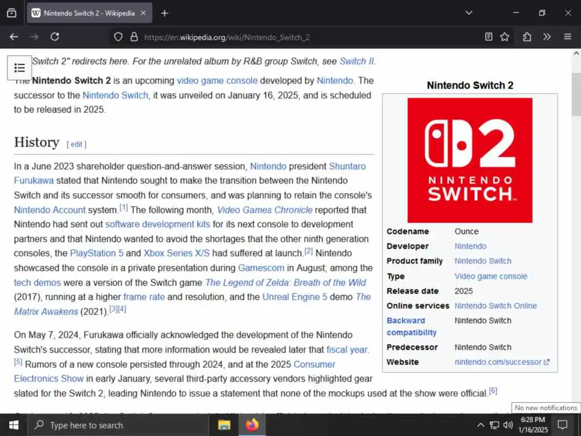This screenshot has height=436, width=581.
Task: Open infobox Video game console type link
Action: [491, 276]
